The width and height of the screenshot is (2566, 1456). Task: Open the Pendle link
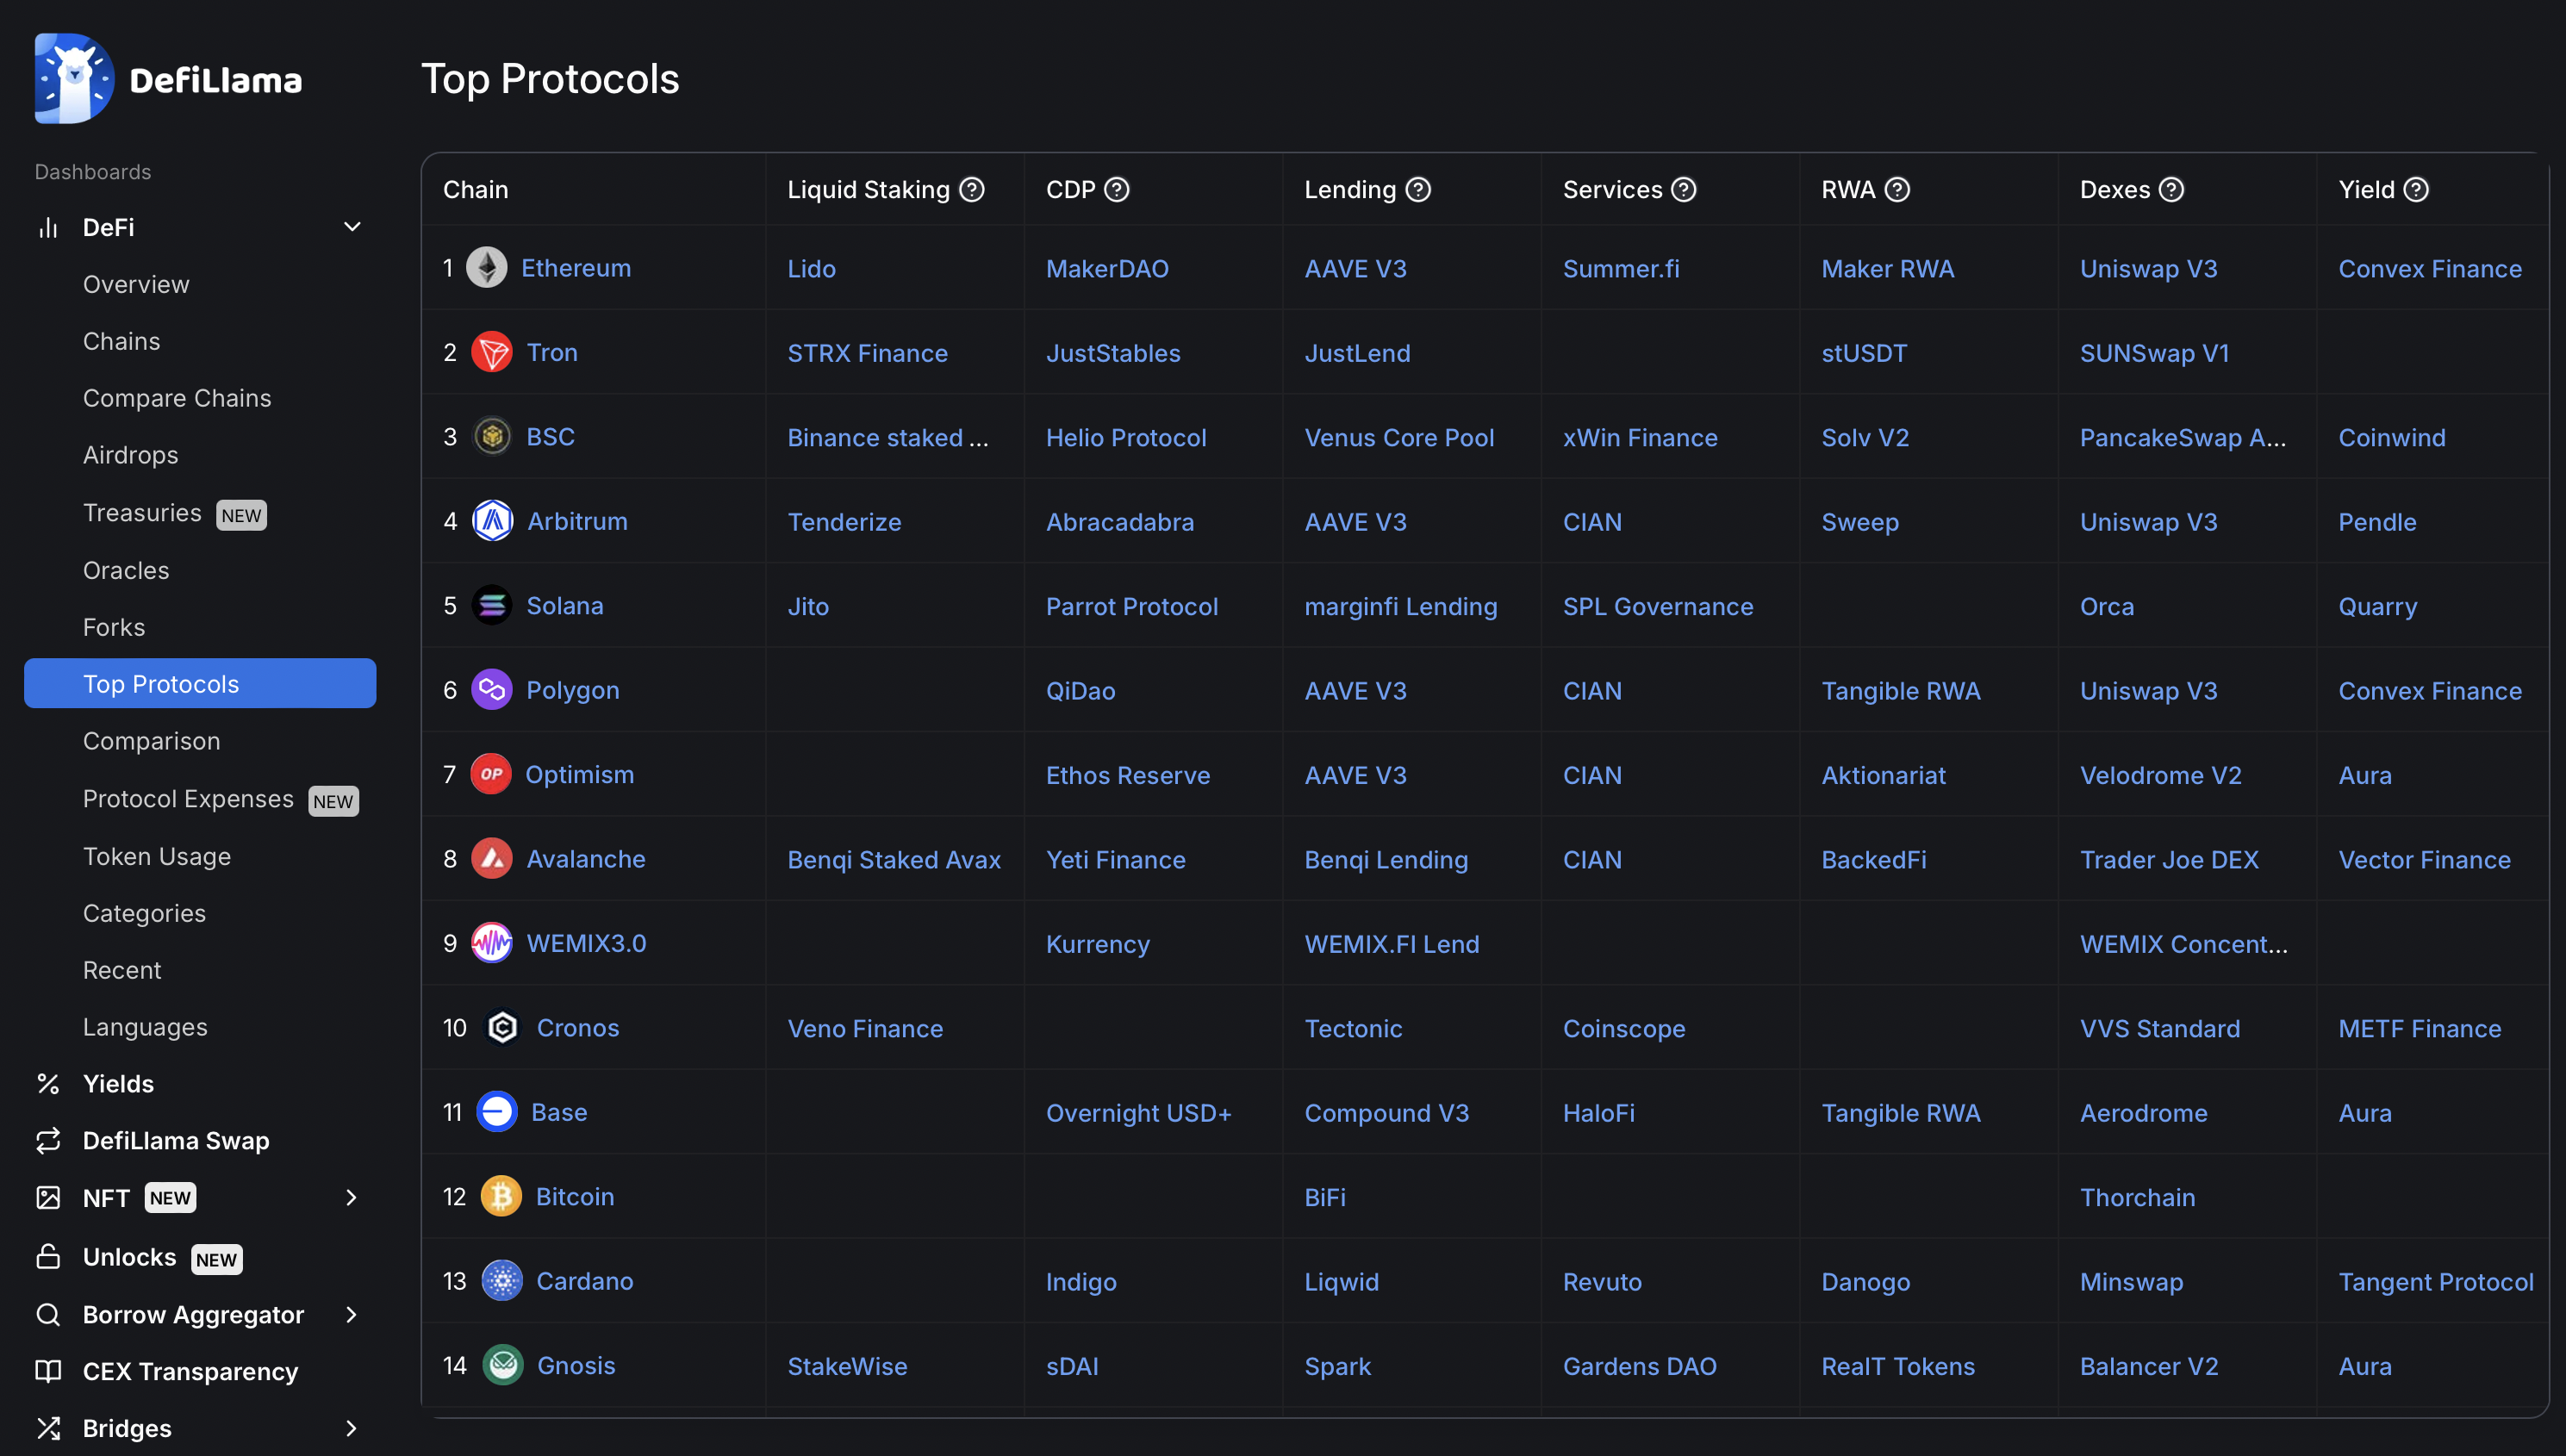point(2377,522)
